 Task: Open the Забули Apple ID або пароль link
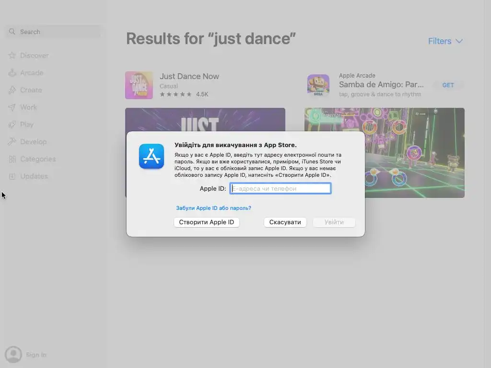point(213,208)
